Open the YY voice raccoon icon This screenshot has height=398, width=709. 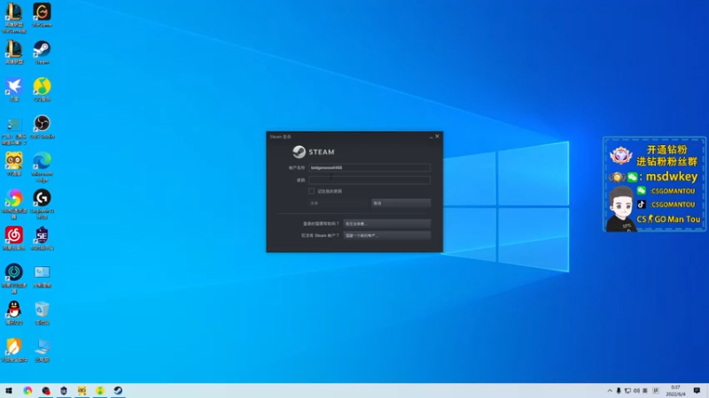point(14,164)
